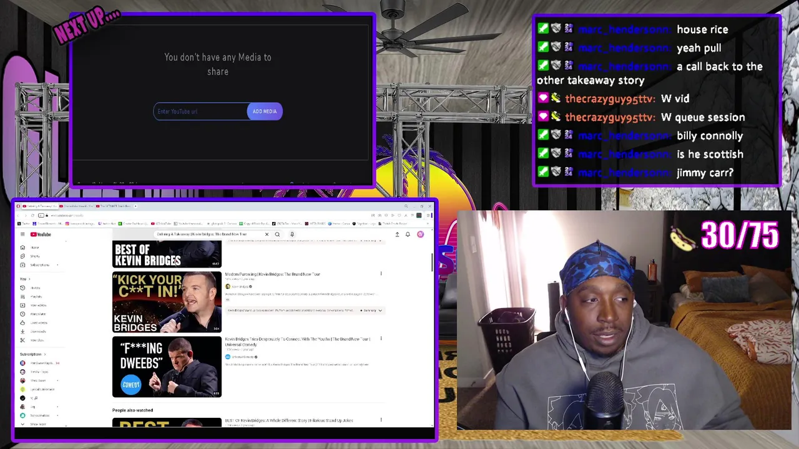Open the YouTube create upload icon
The height and width of the screenshot is (449, 799).
click(397, 234)
